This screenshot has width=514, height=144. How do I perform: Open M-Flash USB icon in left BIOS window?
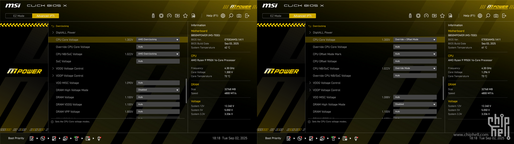click(x=153, y=16)
